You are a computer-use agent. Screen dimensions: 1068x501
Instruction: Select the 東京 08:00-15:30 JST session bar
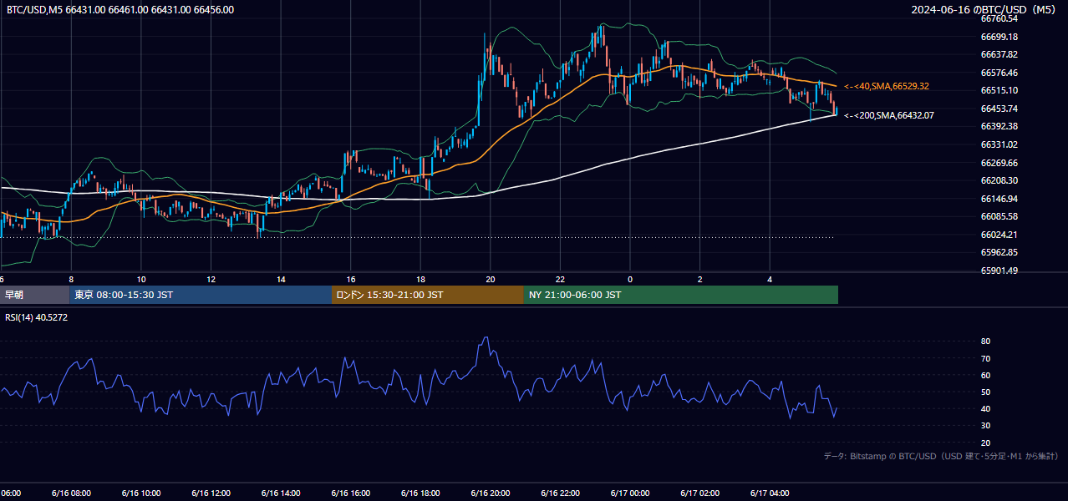201,295
